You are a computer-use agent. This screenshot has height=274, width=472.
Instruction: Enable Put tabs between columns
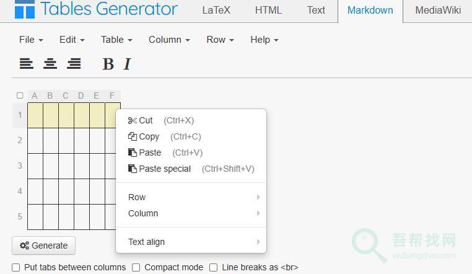17,268
